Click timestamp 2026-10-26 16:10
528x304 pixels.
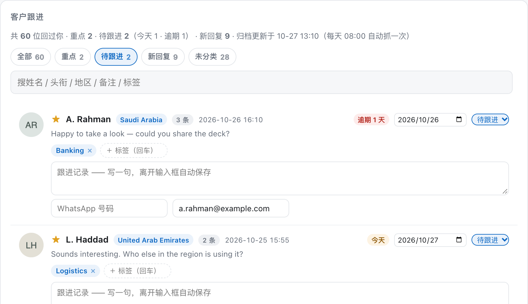pyautogui.click(x=231, y=120)
